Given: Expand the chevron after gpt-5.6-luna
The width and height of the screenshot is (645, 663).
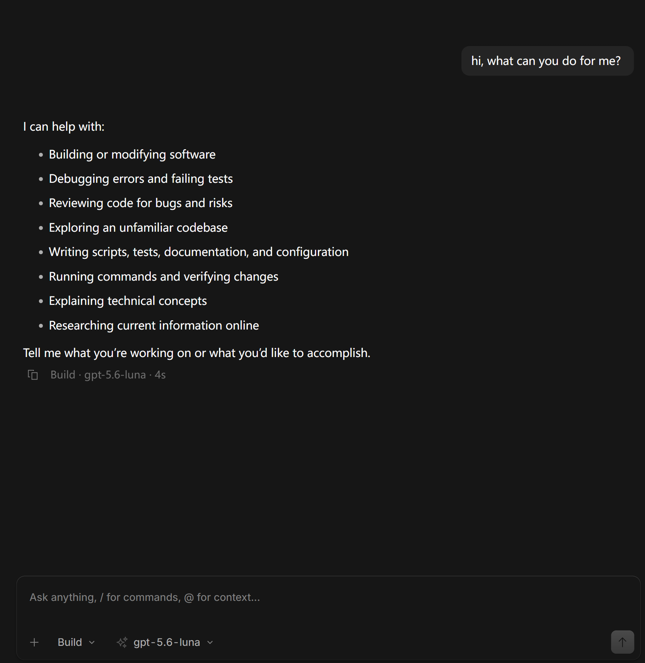Looking at the screenshot, I should coord(210,643).
